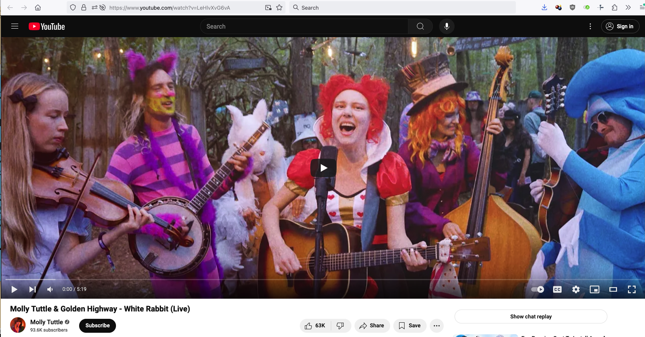
Task: Open site permissions icon in address bar
Action: [94, 7]
